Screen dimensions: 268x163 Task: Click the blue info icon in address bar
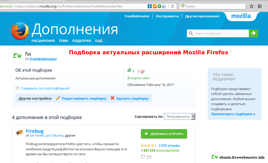(149, 6)
